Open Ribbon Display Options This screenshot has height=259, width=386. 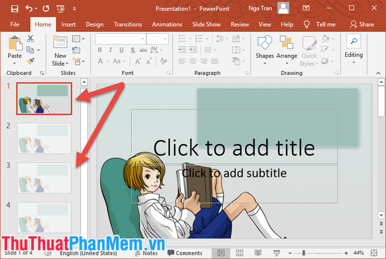tap(306, 8)
